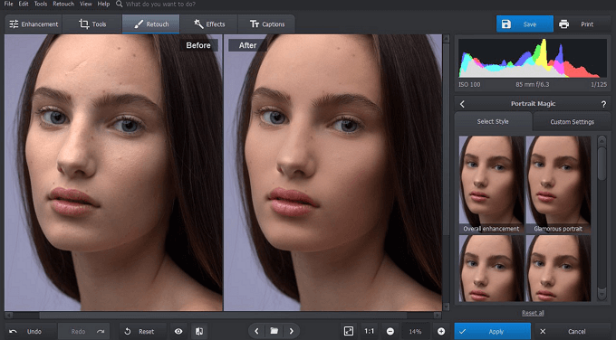Open the Custom Settings tab
This screenshot has height=340, width=616.
[572, 122]
